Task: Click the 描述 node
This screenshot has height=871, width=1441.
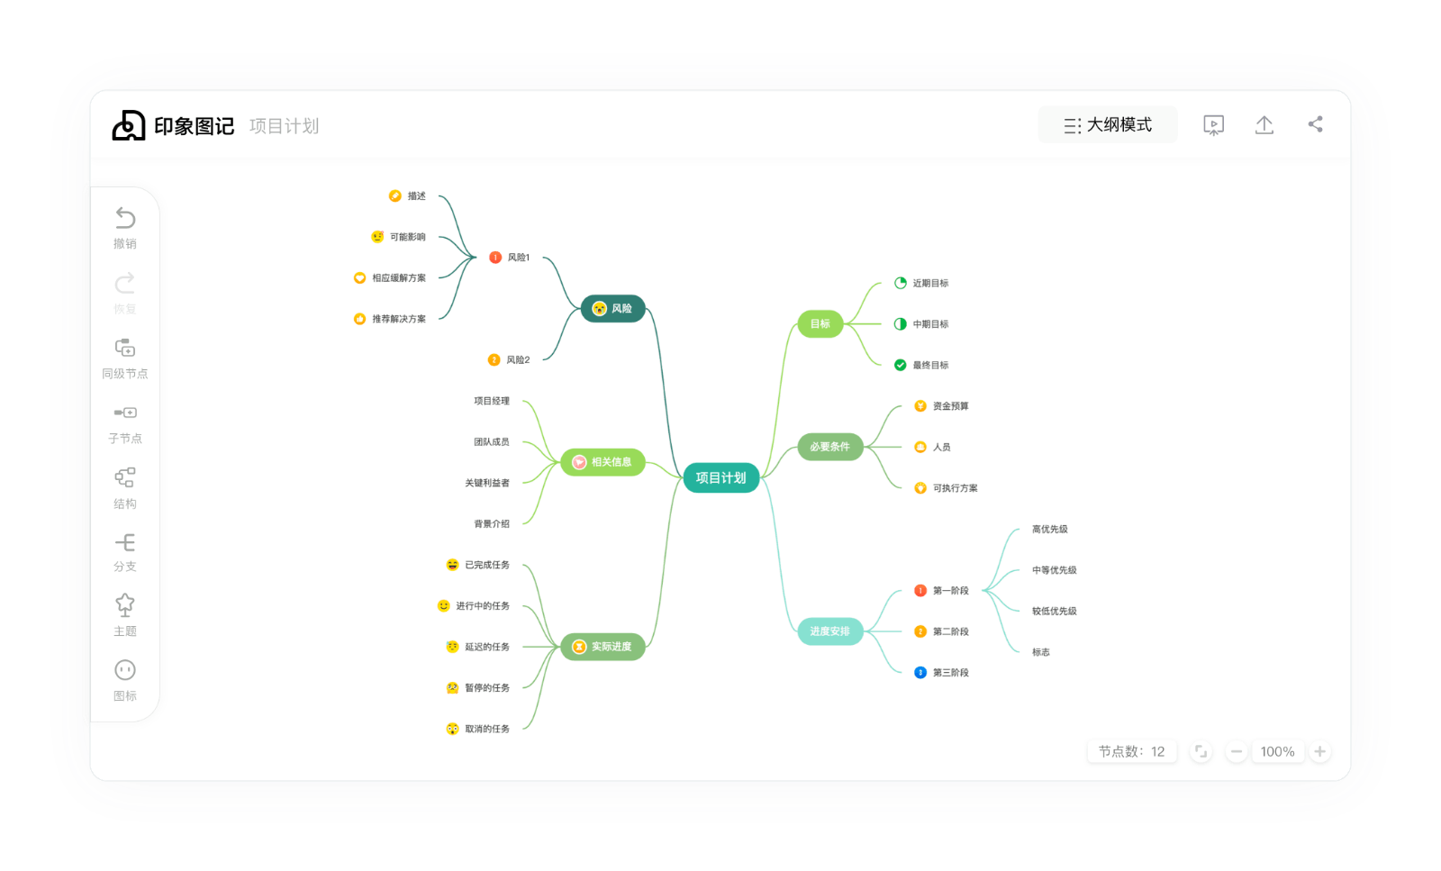Action: click(x=407, y=196)
